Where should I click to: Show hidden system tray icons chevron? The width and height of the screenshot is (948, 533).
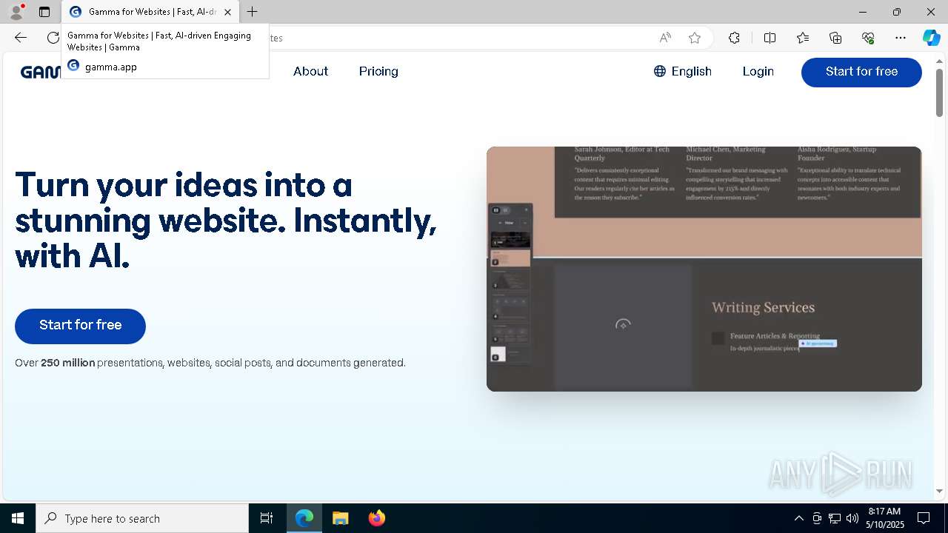[x=798, y=518]
